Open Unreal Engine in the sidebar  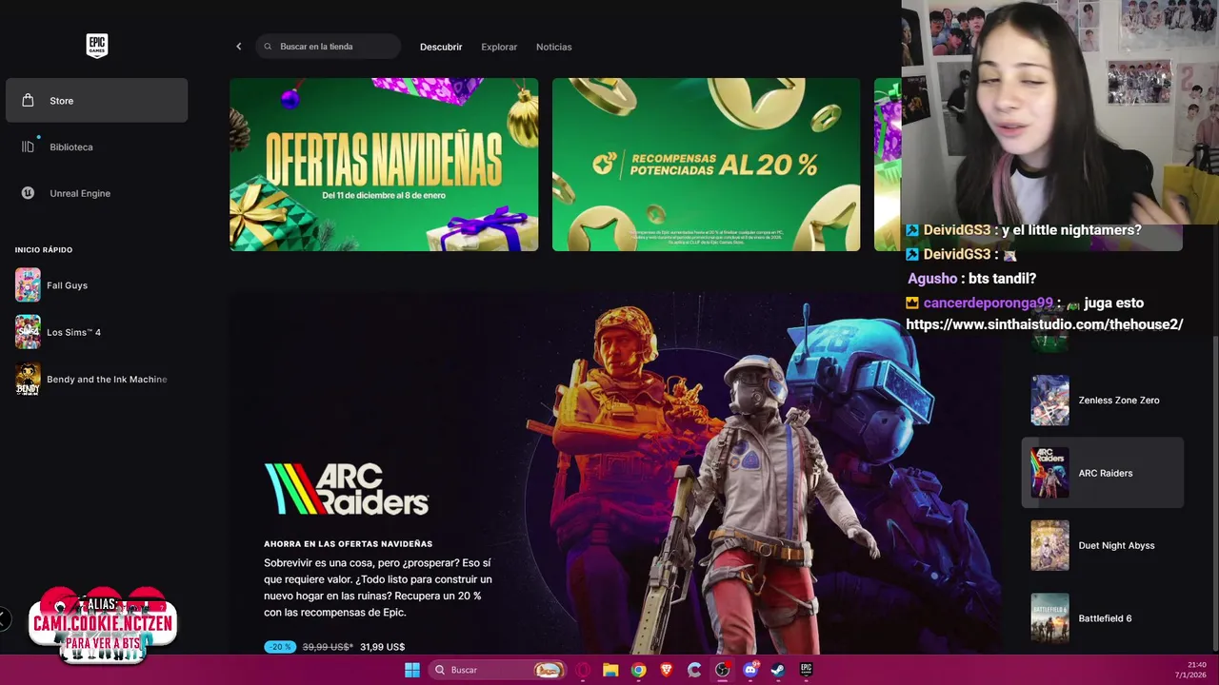pos(96,193)
